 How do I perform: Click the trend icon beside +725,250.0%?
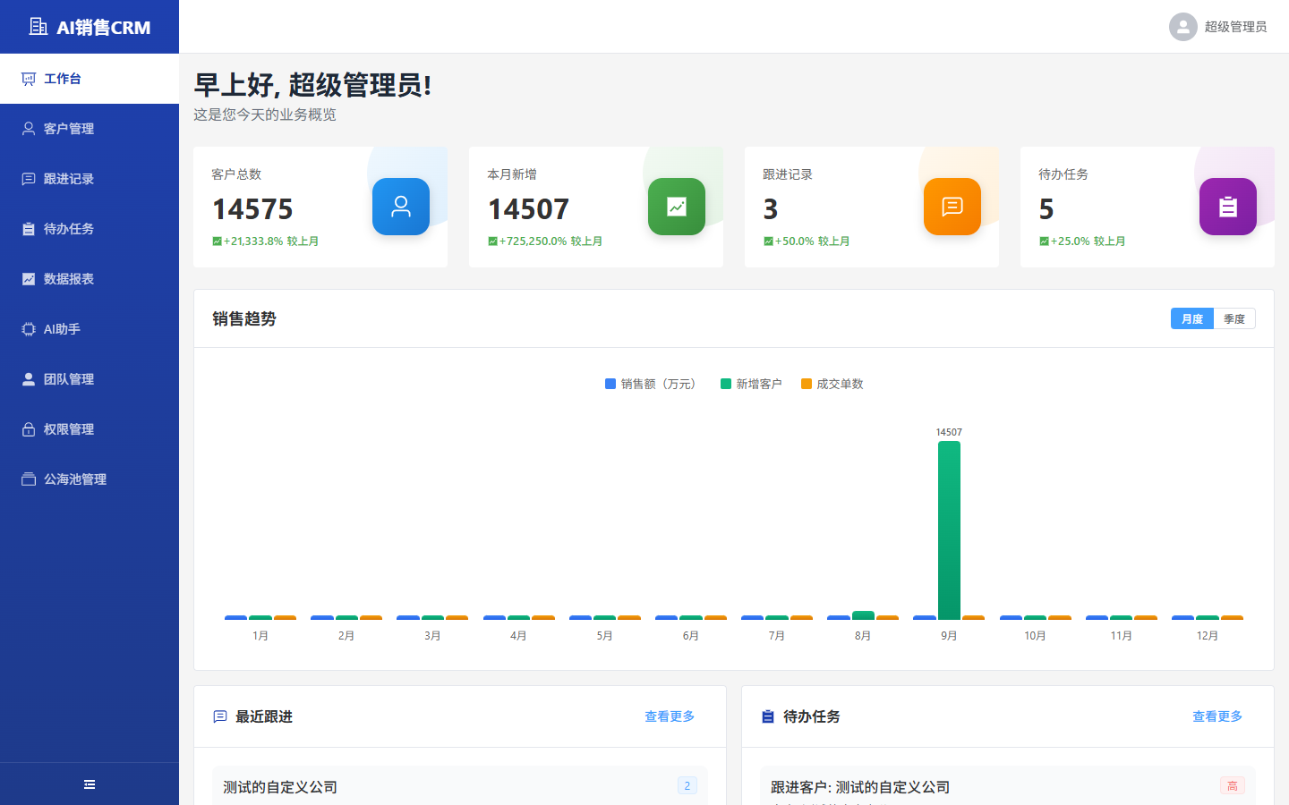click(x=492, y=241)
